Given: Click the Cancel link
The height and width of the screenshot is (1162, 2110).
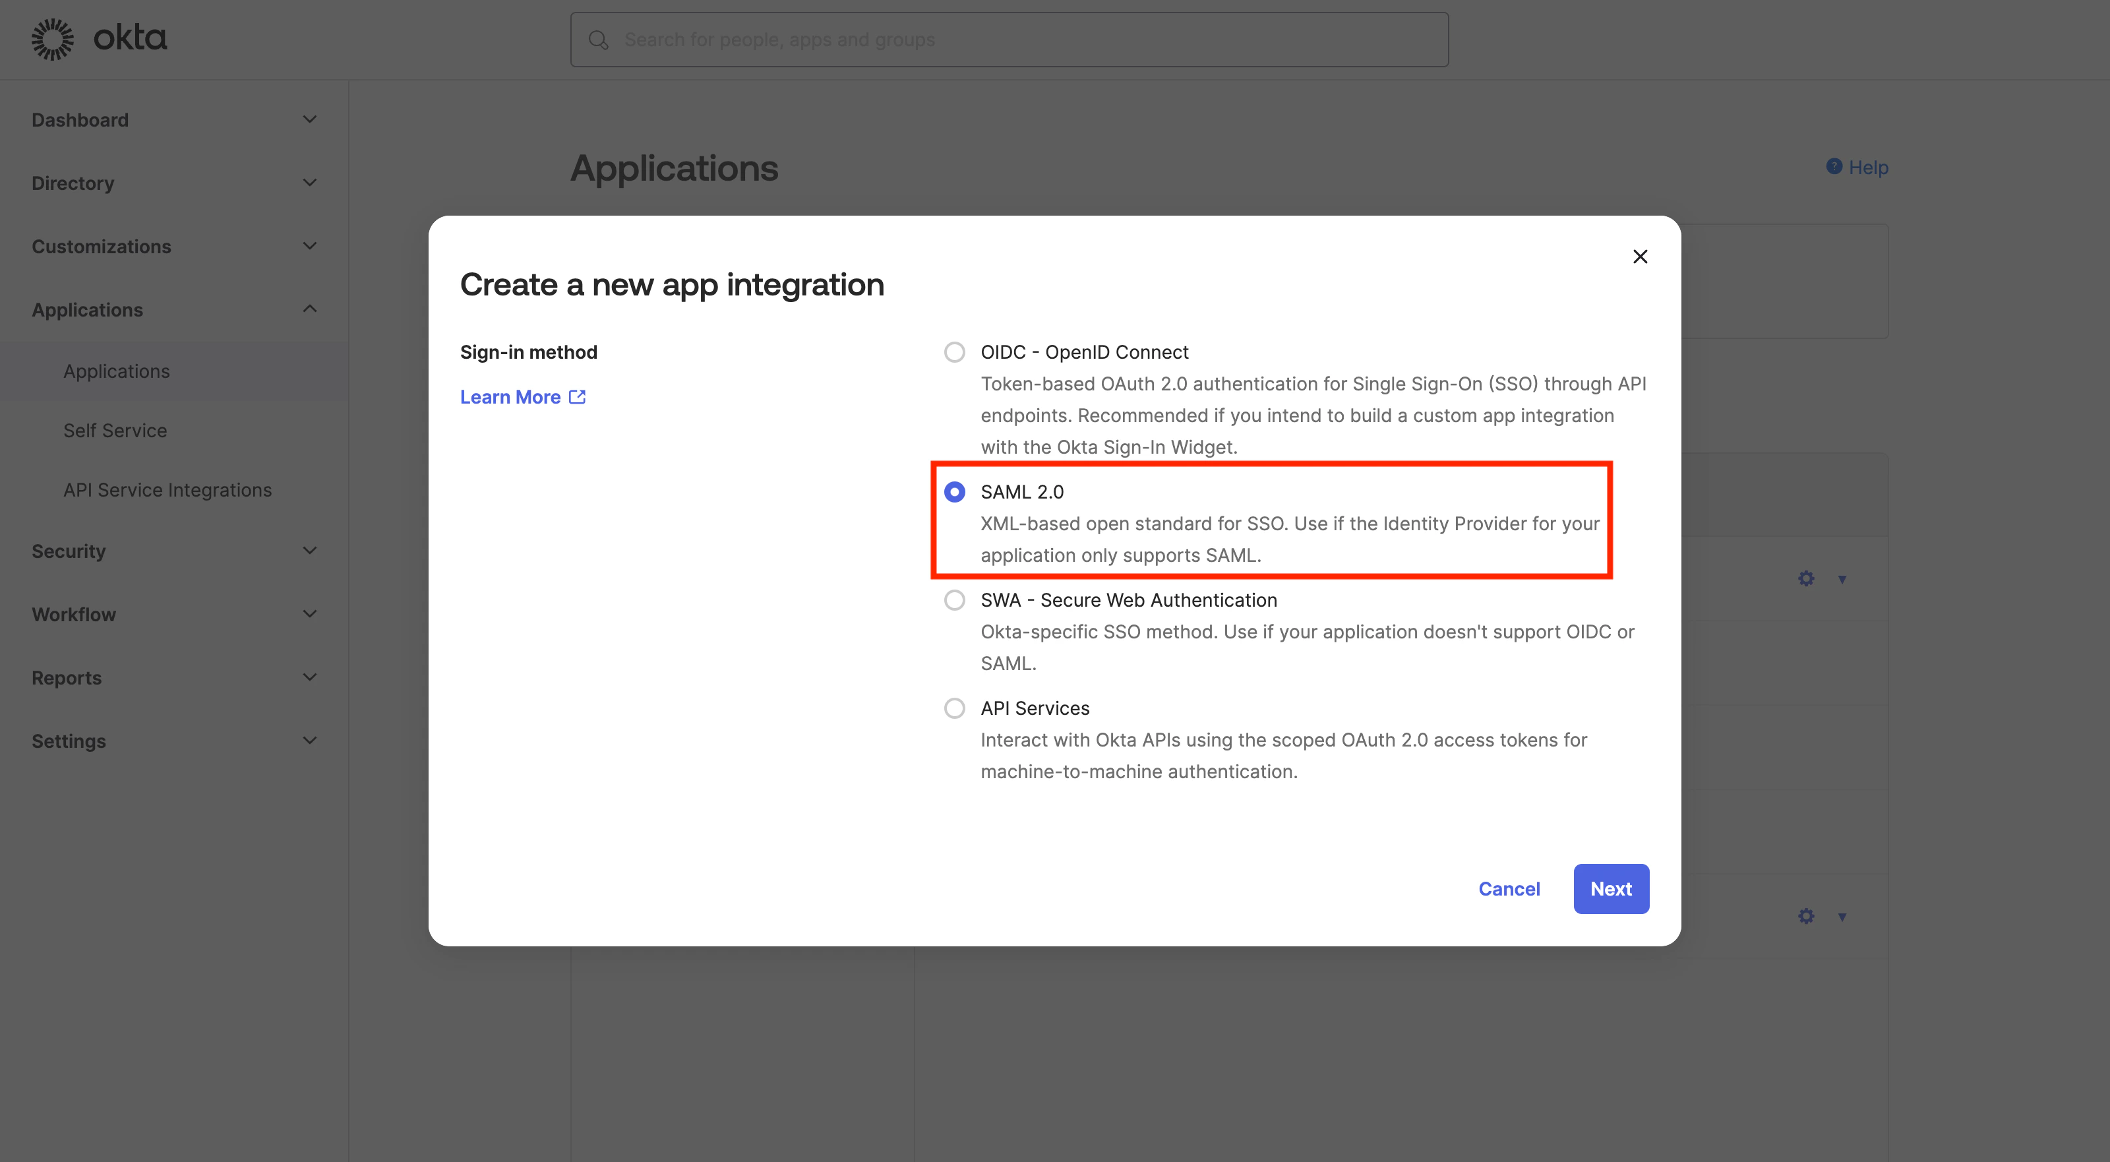Looking at the screenshot, I should pos(1509,888).
